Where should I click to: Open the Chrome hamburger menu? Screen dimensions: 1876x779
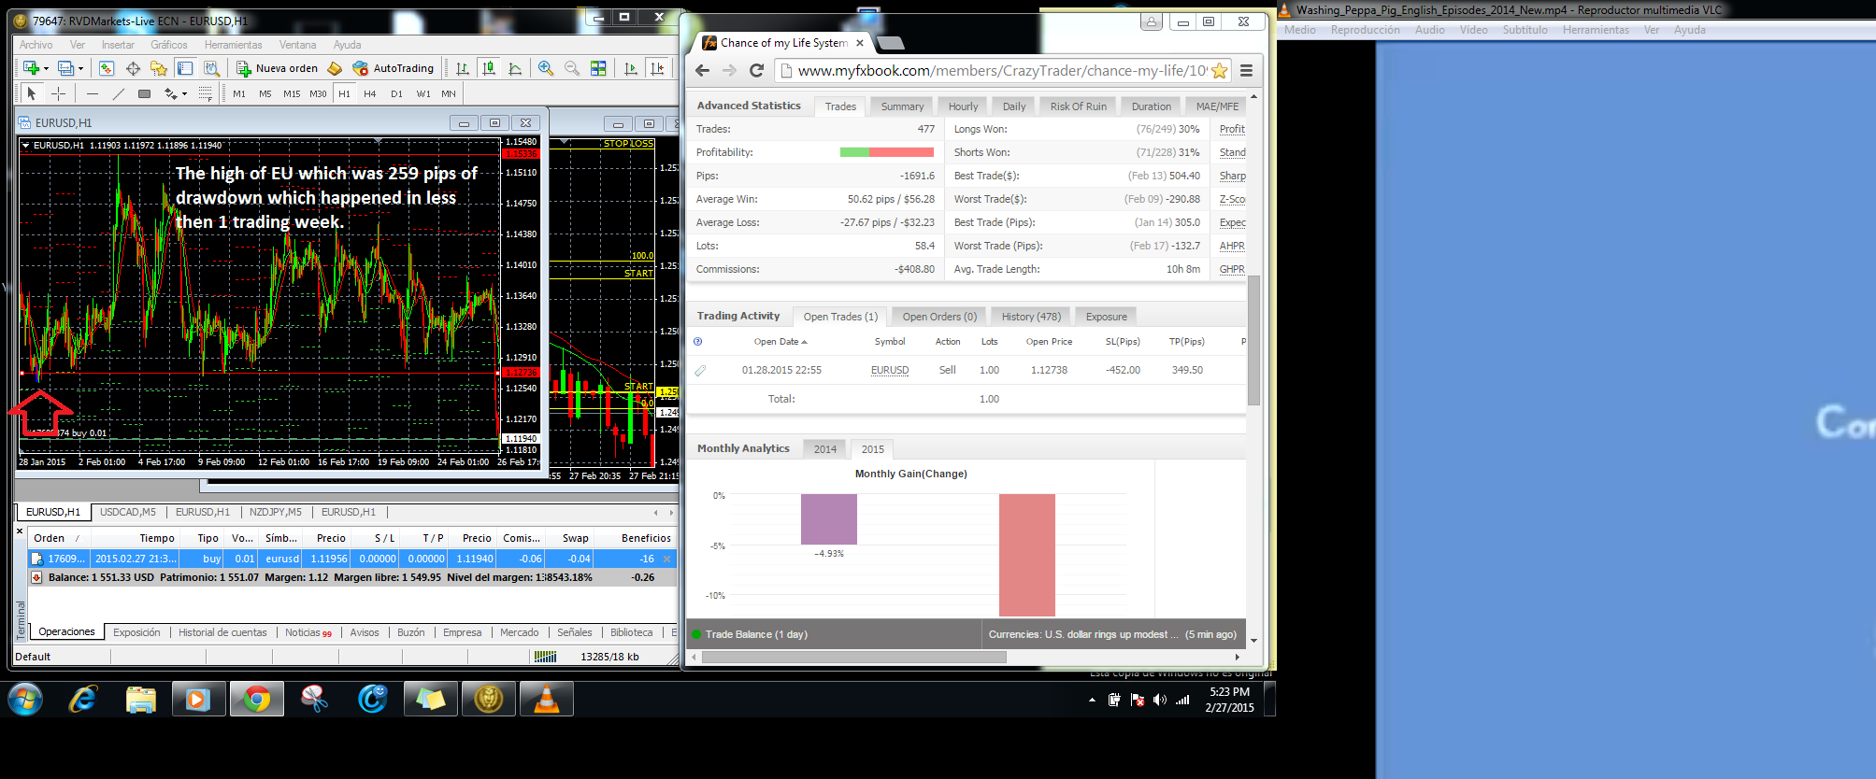coord(1246,71)
